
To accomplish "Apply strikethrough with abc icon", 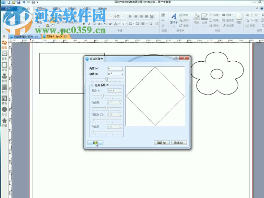I will 100,24.
